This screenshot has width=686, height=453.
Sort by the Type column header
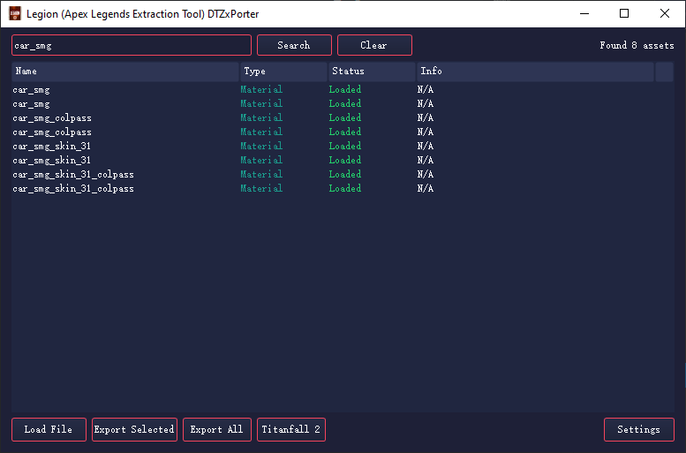click(x=283, y=72)
